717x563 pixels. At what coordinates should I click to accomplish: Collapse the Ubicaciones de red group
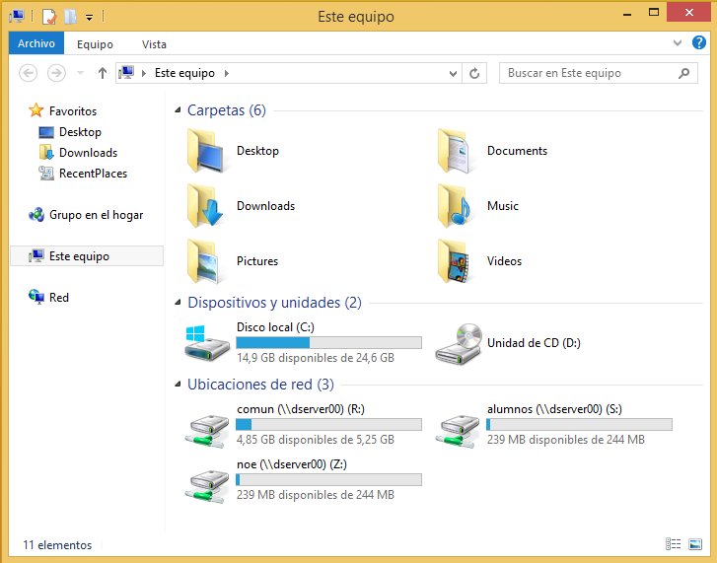pos(178,385)
